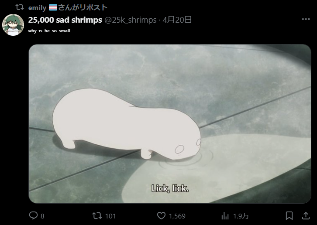Screen dimensions: 317x225
Task: Click the 1,569 likes count
Action: (x=177, y=216)
